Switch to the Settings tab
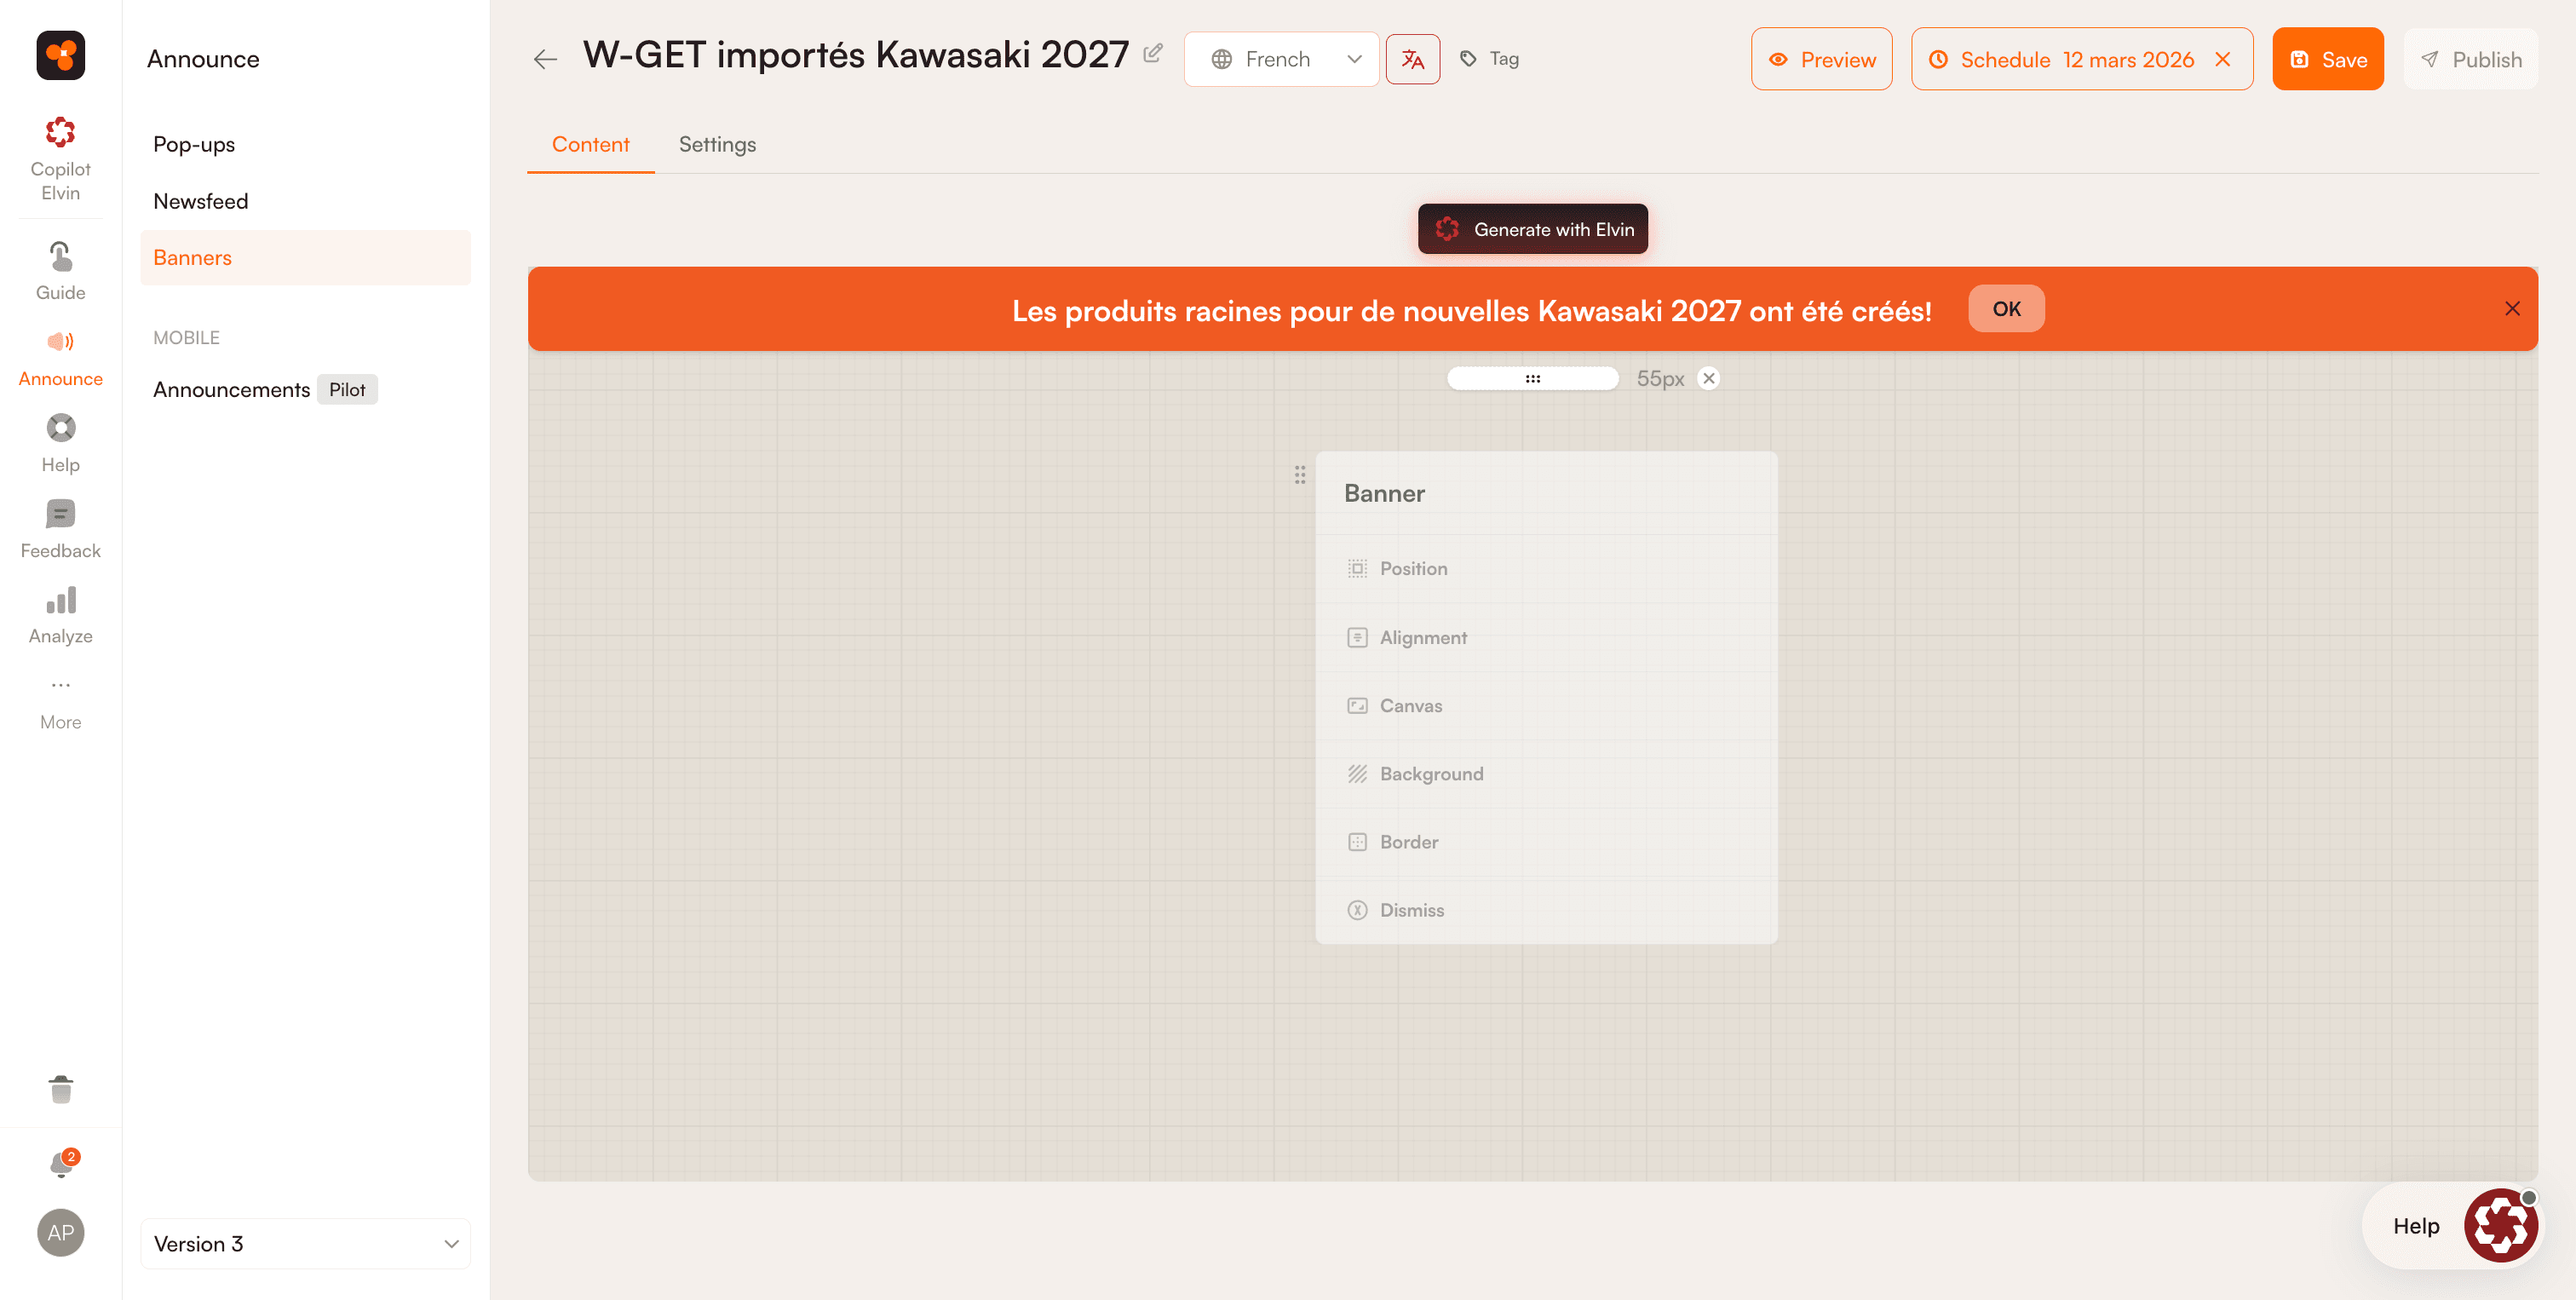 tap(717, 144)
